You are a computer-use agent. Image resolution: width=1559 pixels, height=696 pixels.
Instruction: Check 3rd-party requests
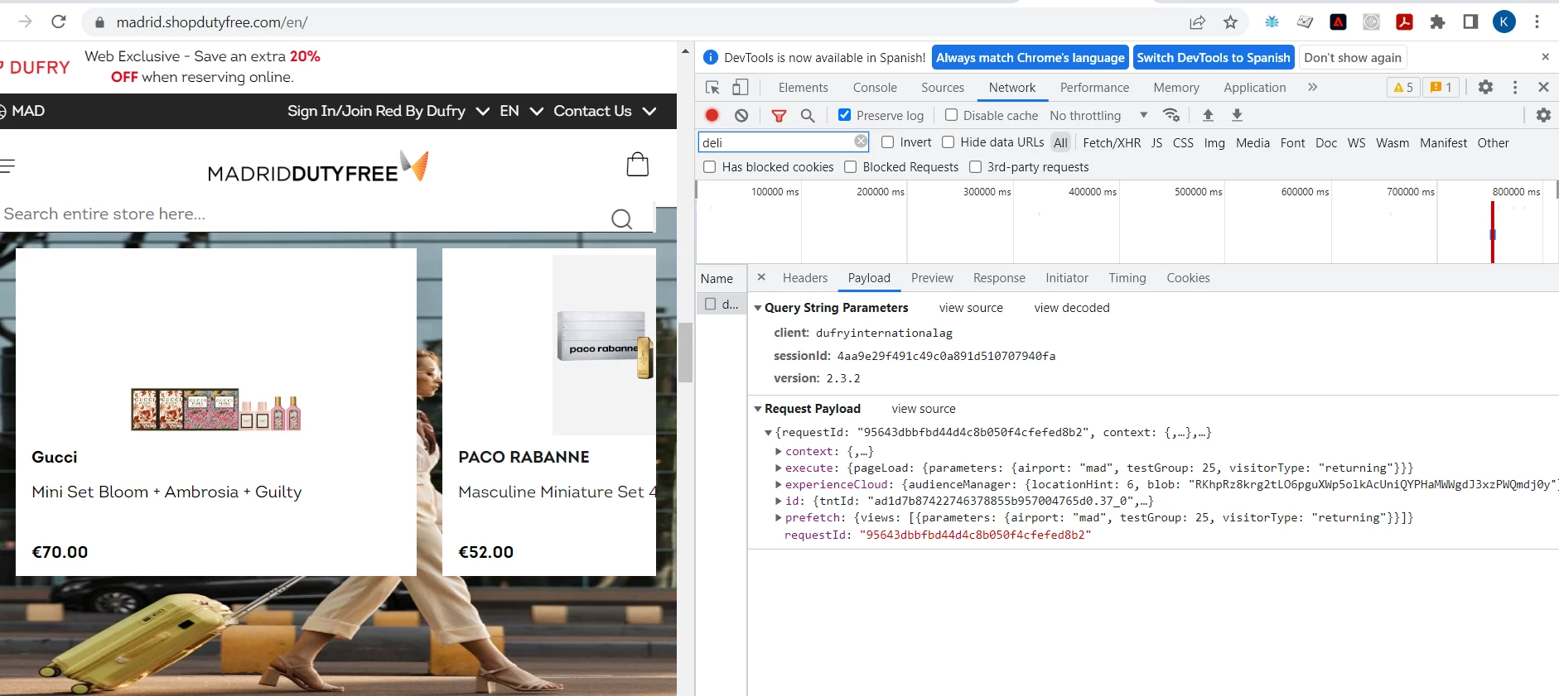975,167
